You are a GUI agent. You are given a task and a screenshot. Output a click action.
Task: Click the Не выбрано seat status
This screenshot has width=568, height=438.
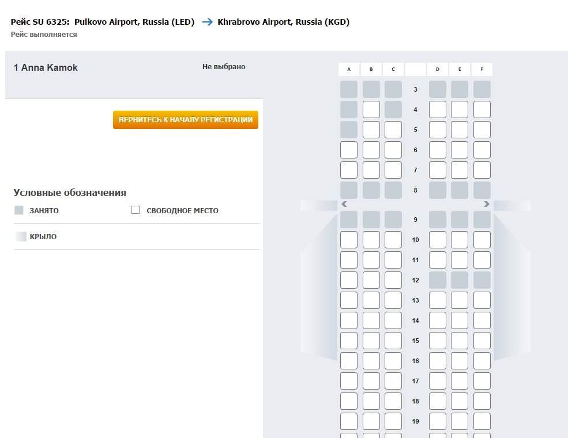[224, 67]
